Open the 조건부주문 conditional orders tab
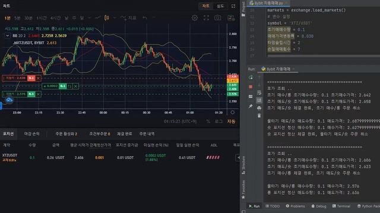The height and width of the screenshot is (213, 380). [100, 134]
